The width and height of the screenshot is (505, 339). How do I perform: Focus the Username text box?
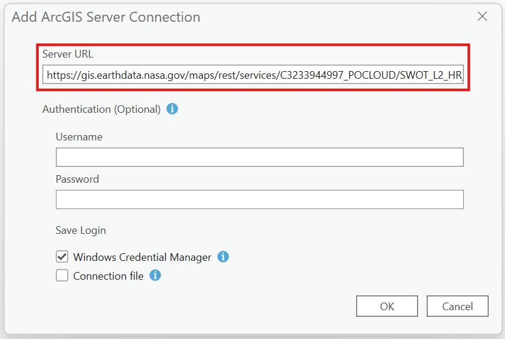(260, 157)
